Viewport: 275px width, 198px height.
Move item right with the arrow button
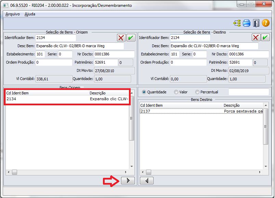pyautogui.click(x=128, y=181)
